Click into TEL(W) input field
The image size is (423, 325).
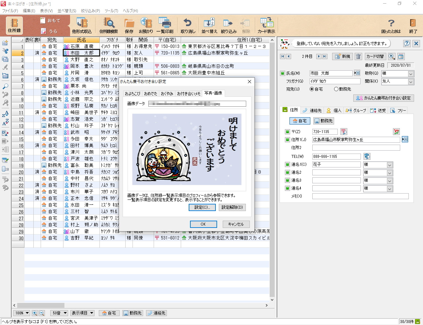[x=337, y=157]
